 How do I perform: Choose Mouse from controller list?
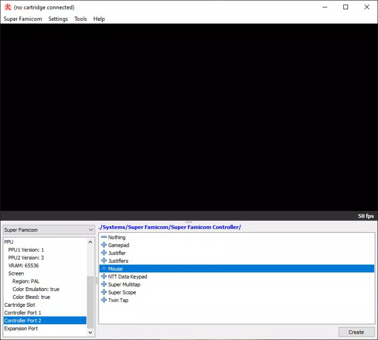click(x=237, y=269)
